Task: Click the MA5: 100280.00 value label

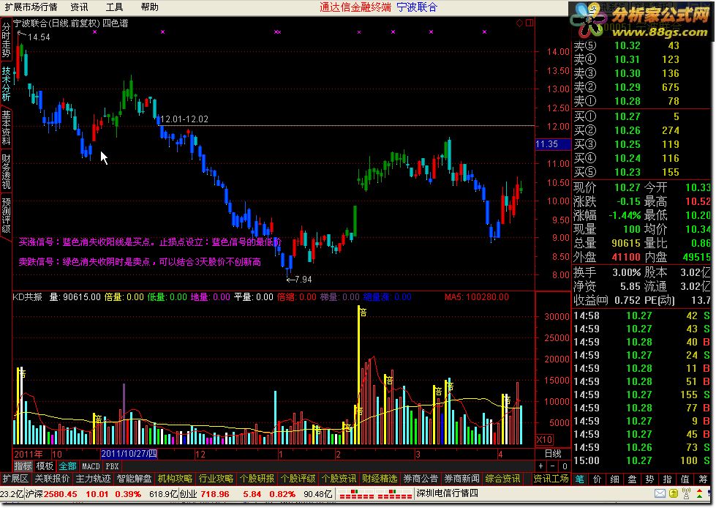Action: [476, 297]
